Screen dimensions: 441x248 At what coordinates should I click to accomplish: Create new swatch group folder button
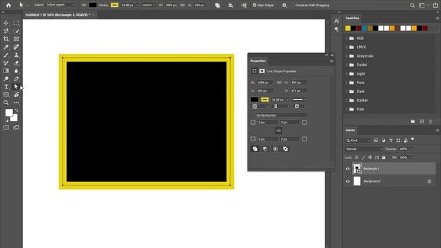[x=413, y=121]
